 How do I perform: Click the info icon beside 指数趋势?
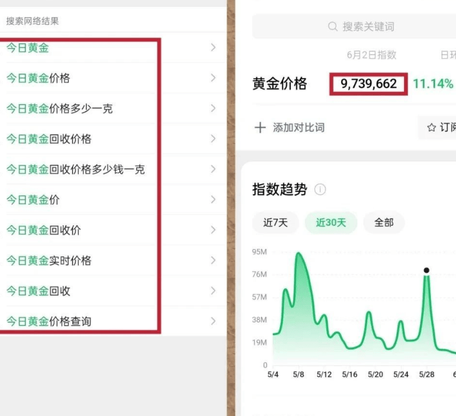click(x=320, y=190)
